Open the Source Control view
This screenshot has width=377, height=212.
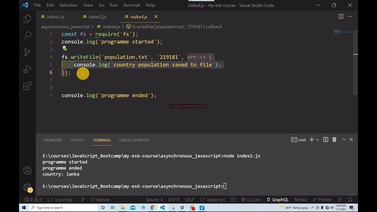tap(27, 52)
